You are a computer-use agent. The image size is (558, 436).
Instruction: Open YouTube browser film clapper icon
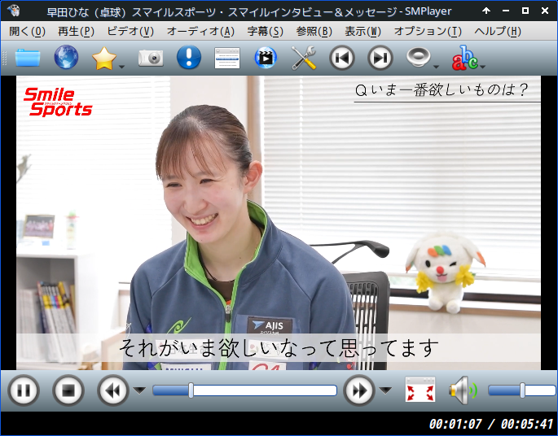[266, 57]
